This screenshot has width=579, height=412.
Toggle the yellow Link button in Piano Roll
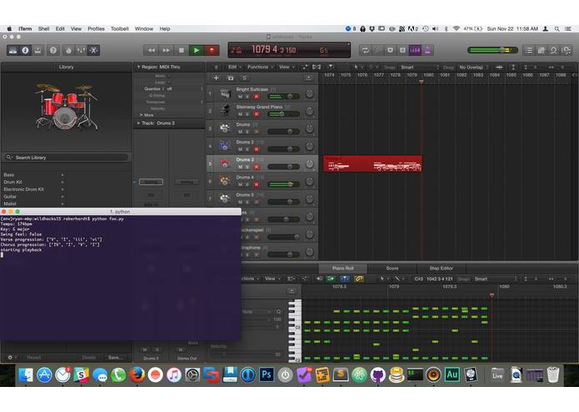358,279
